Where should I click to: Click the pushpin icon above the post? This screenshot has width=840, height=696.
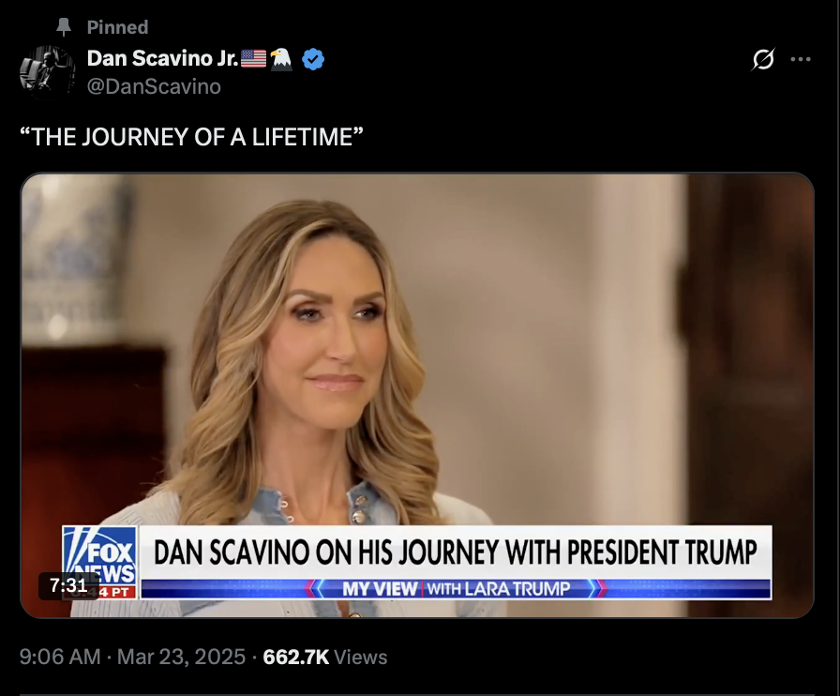tap(64, 27)
